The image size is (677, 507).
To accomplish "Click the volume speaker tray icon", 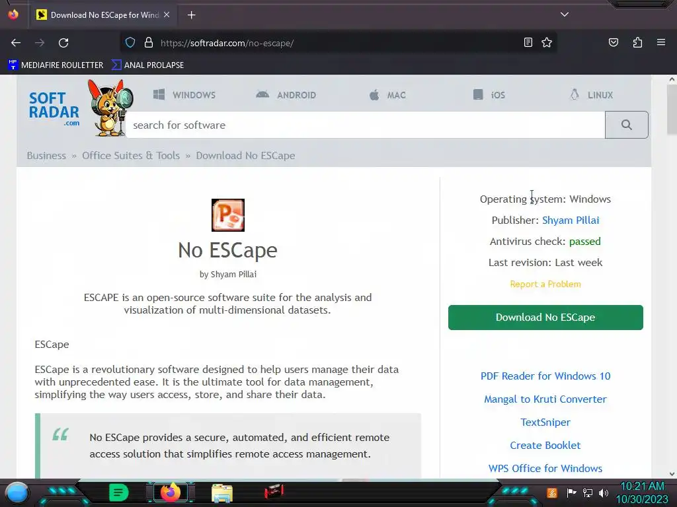I will pyautogui.click(x=604, y=492).
